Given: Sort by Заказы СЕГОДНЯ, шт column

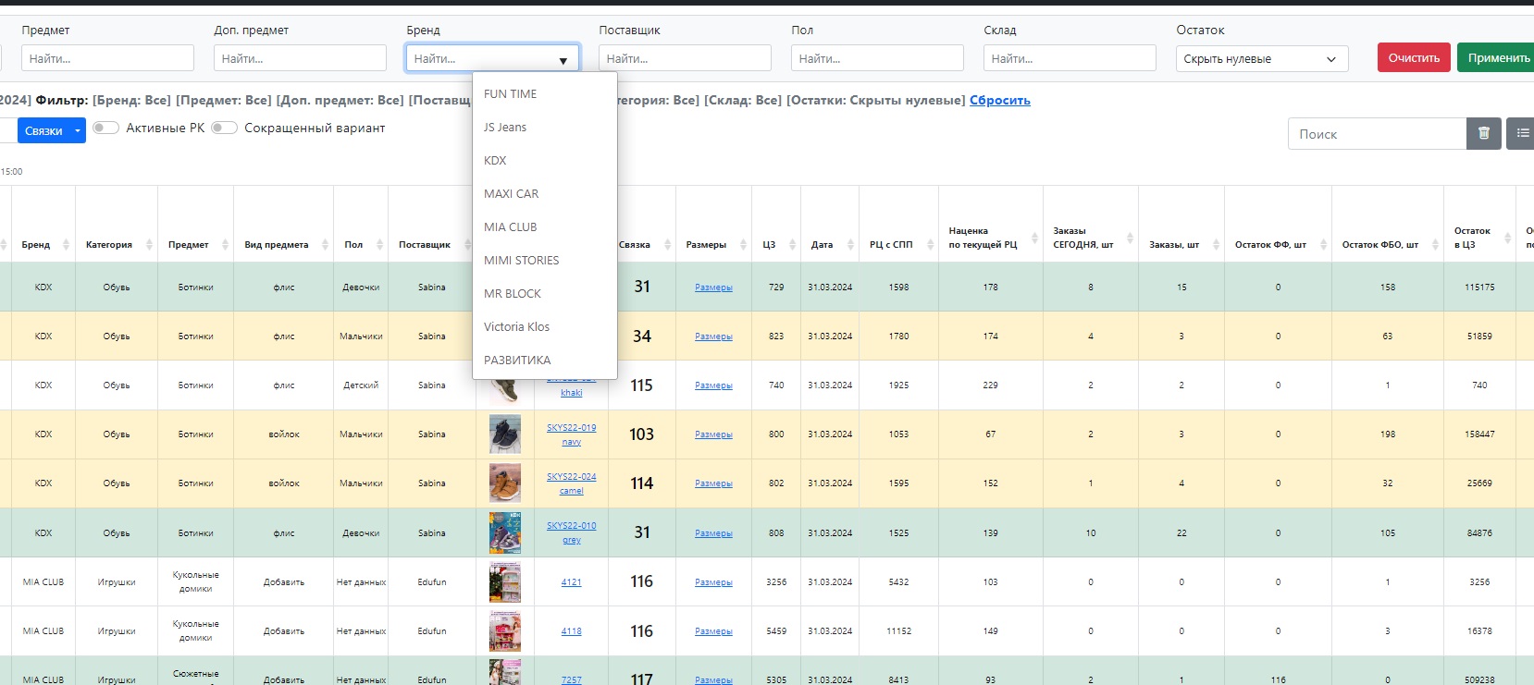Looking at the screenshot, I should (x=1129, y=239).
